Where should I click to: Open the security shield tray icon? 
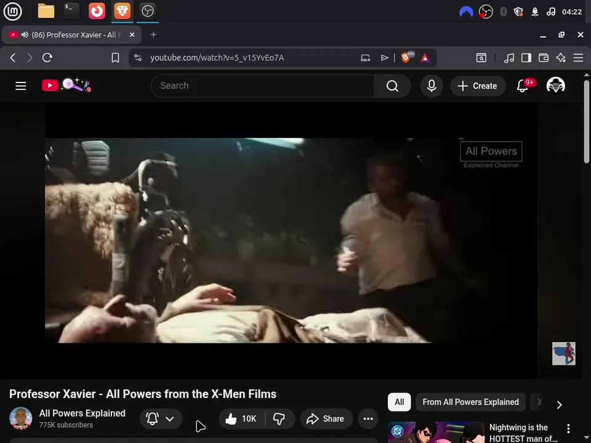coord(518,12)
